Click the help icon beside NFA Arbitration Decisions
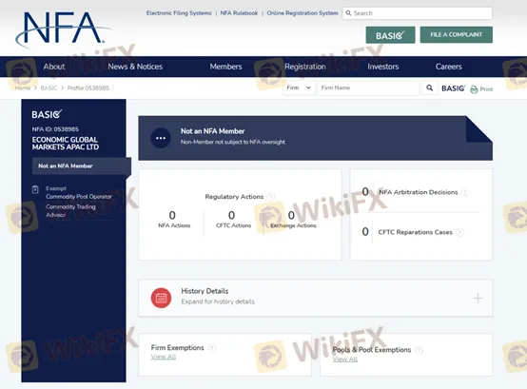Screen dimensions: 527x389 465,192
